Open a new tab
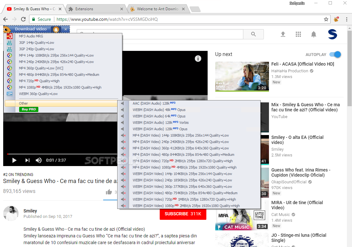 195,9
